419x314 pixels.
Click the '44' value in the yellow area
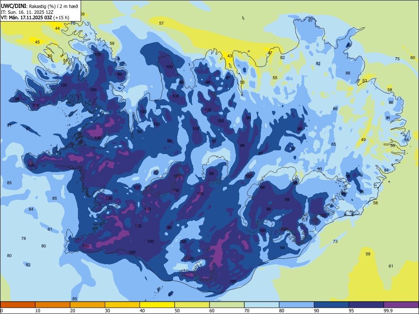point(57,28)
